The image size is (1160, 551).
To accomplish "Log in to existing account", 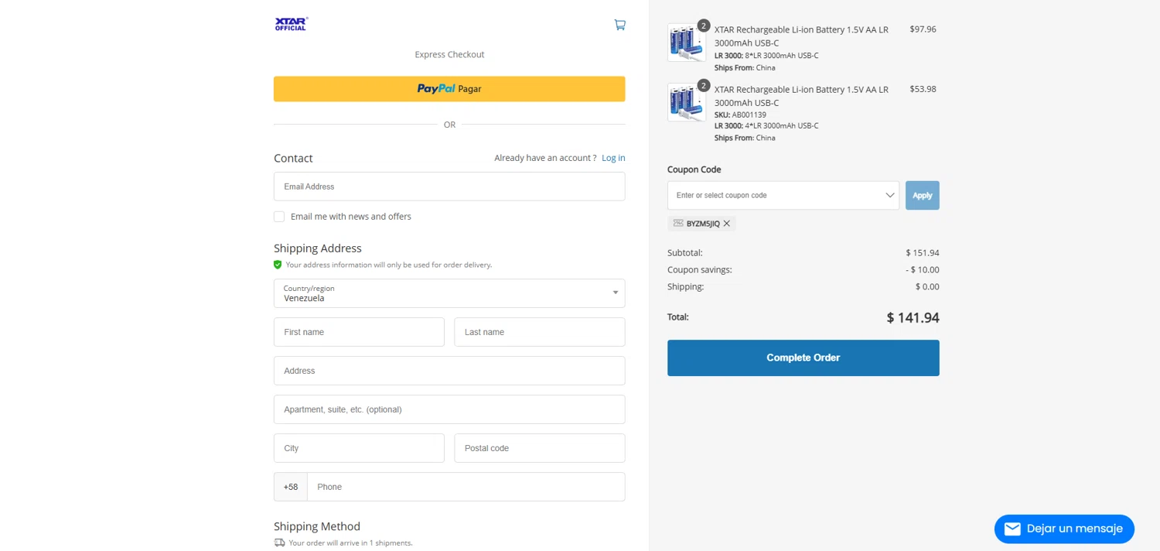I will tap(613, 158).
